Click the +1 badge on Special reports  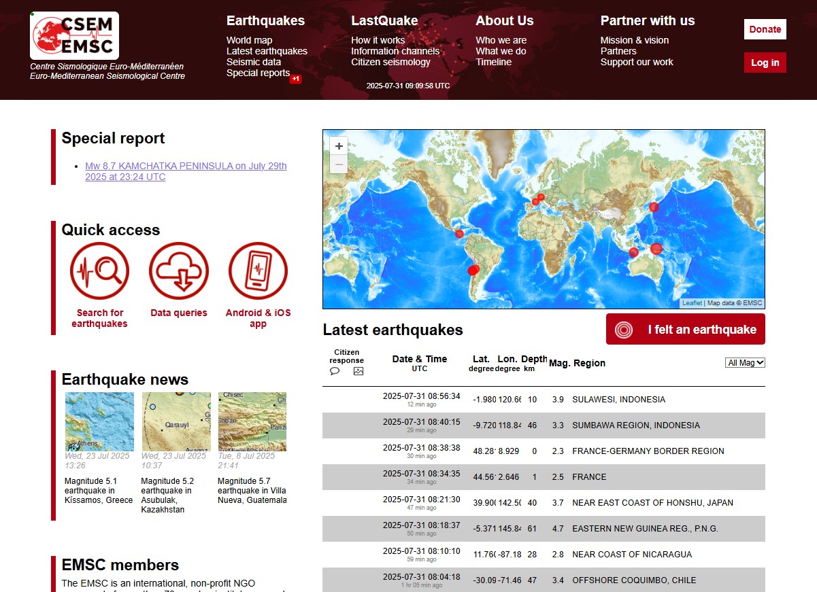(x=295, y=79)
